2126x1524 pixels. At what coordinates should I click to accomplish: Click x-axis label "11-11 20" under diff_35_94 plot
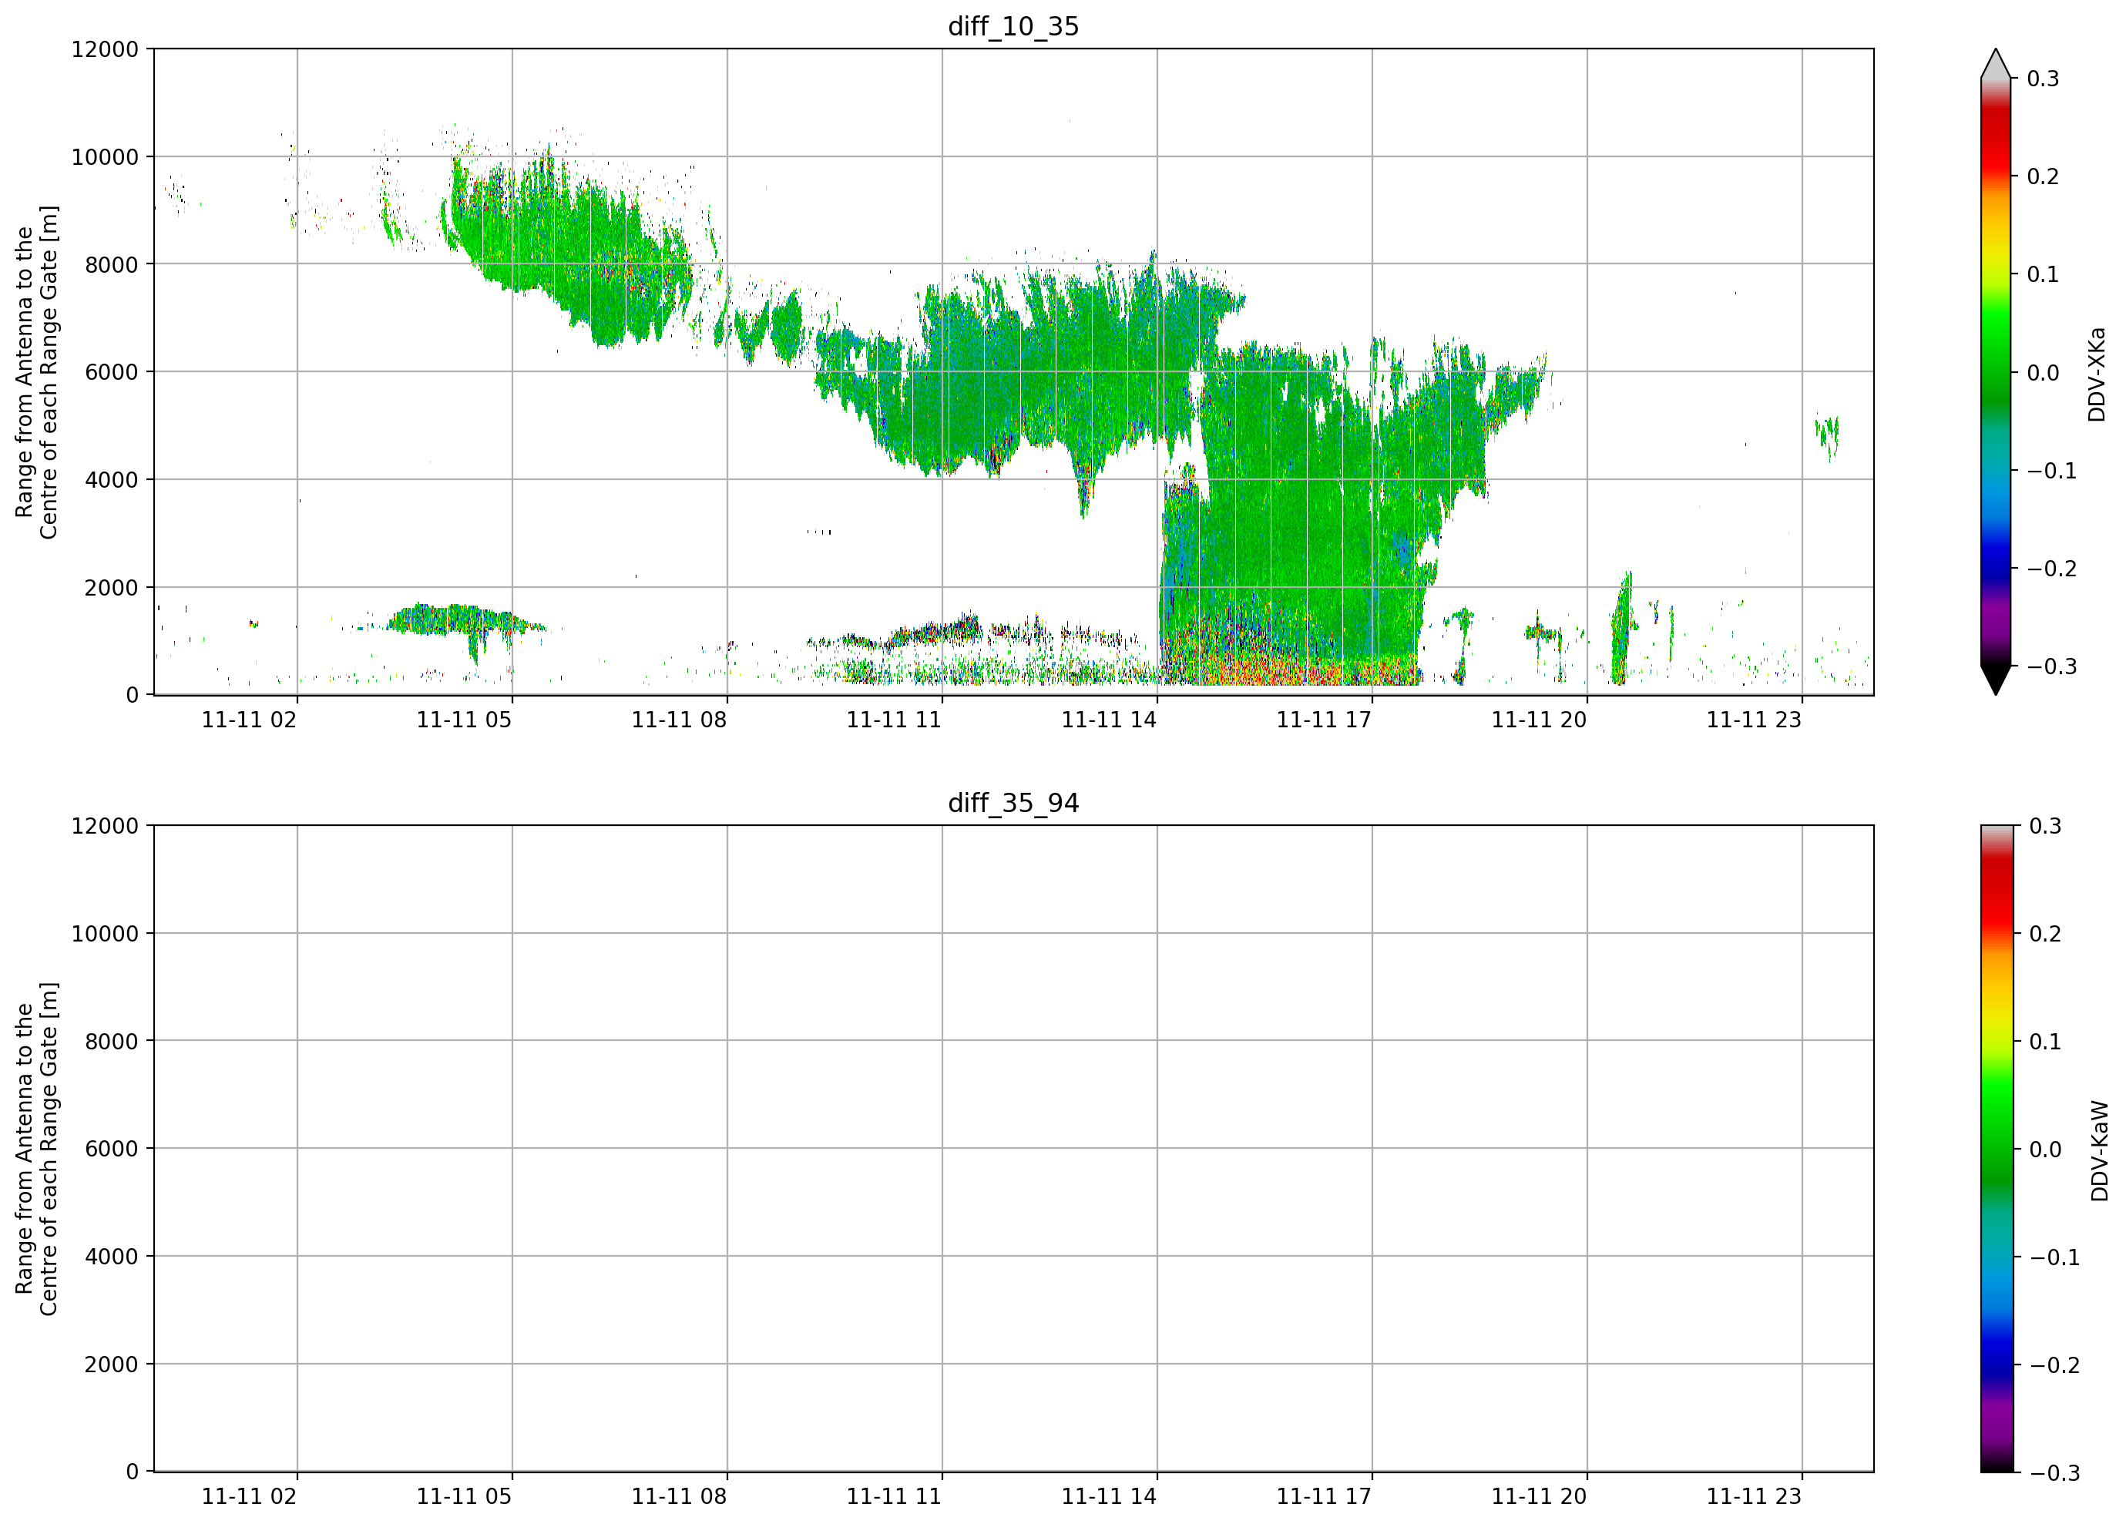tap(1539, 1497)
